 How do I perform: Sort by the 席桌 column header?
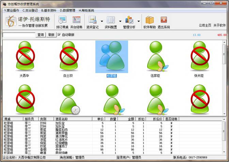[13, 119]
